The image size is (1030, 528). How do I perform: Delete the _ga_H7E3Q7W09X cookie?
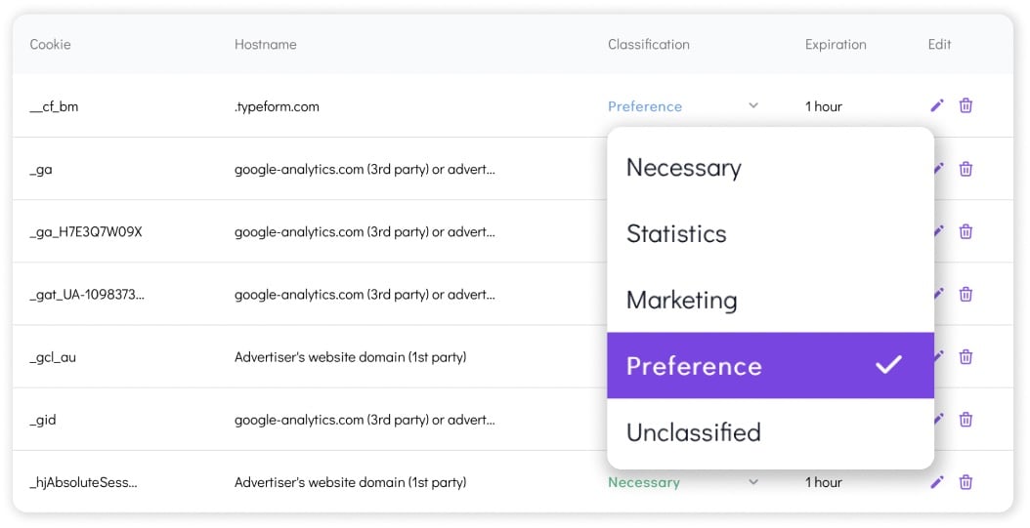click(966, 231)
